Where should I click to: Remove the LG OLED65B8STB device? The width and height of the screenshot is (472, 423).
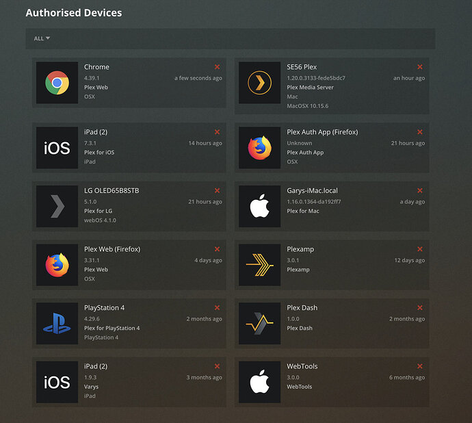tap(217, 190)
